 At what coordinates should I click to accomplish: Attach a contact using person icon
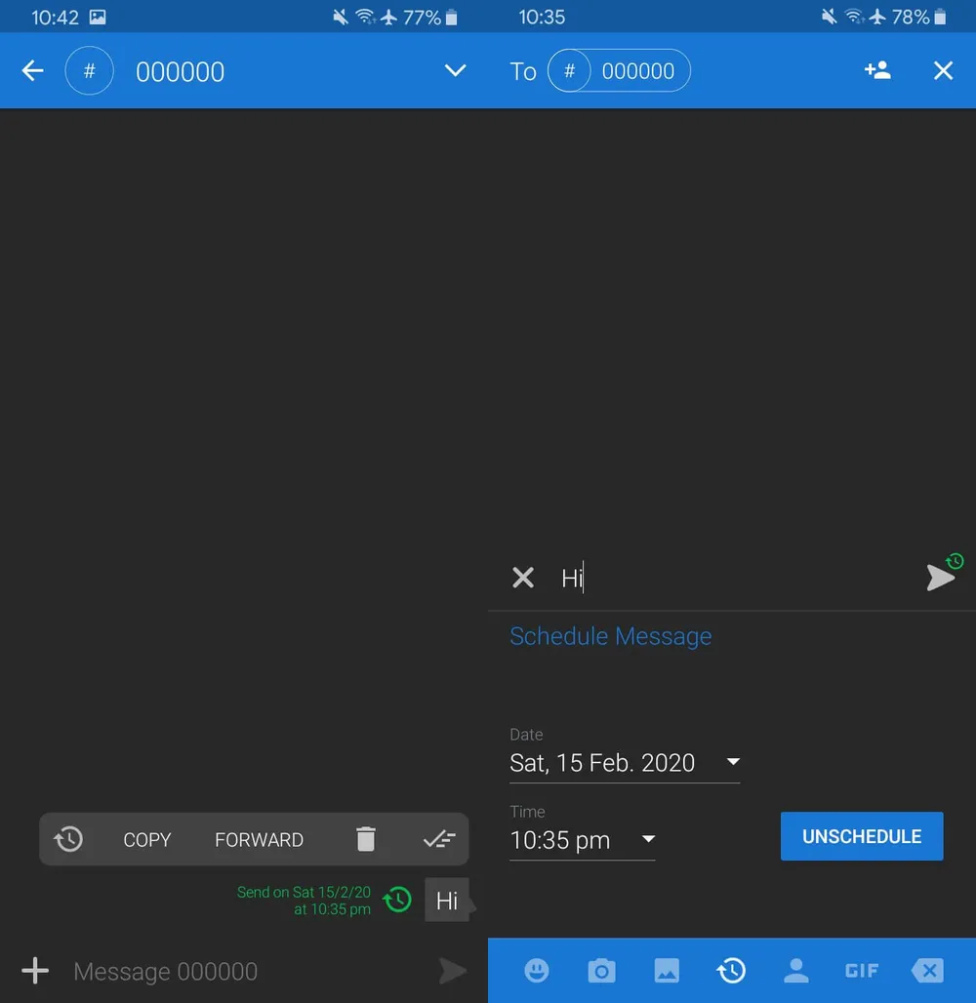pos(796,971)
